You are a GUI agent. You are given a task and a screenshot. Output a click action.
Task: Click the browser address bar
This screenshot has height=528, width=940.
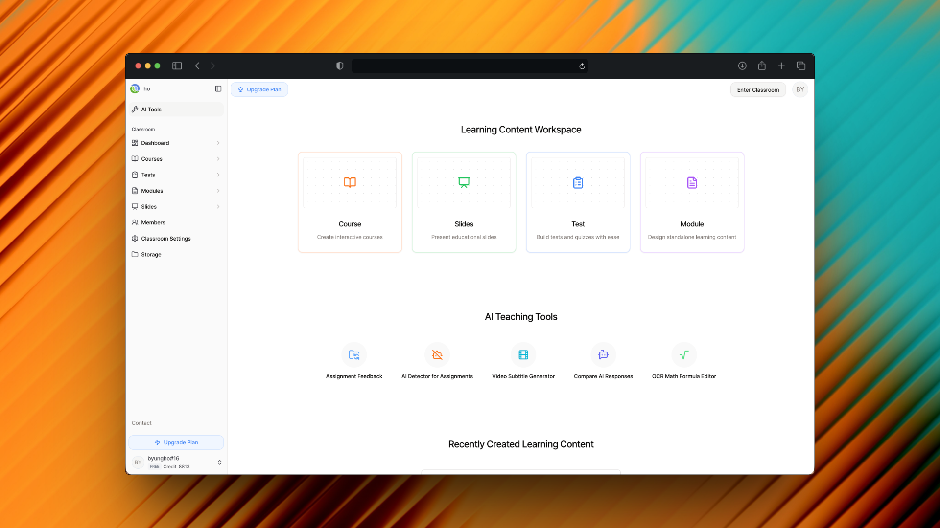pos(464,66)
